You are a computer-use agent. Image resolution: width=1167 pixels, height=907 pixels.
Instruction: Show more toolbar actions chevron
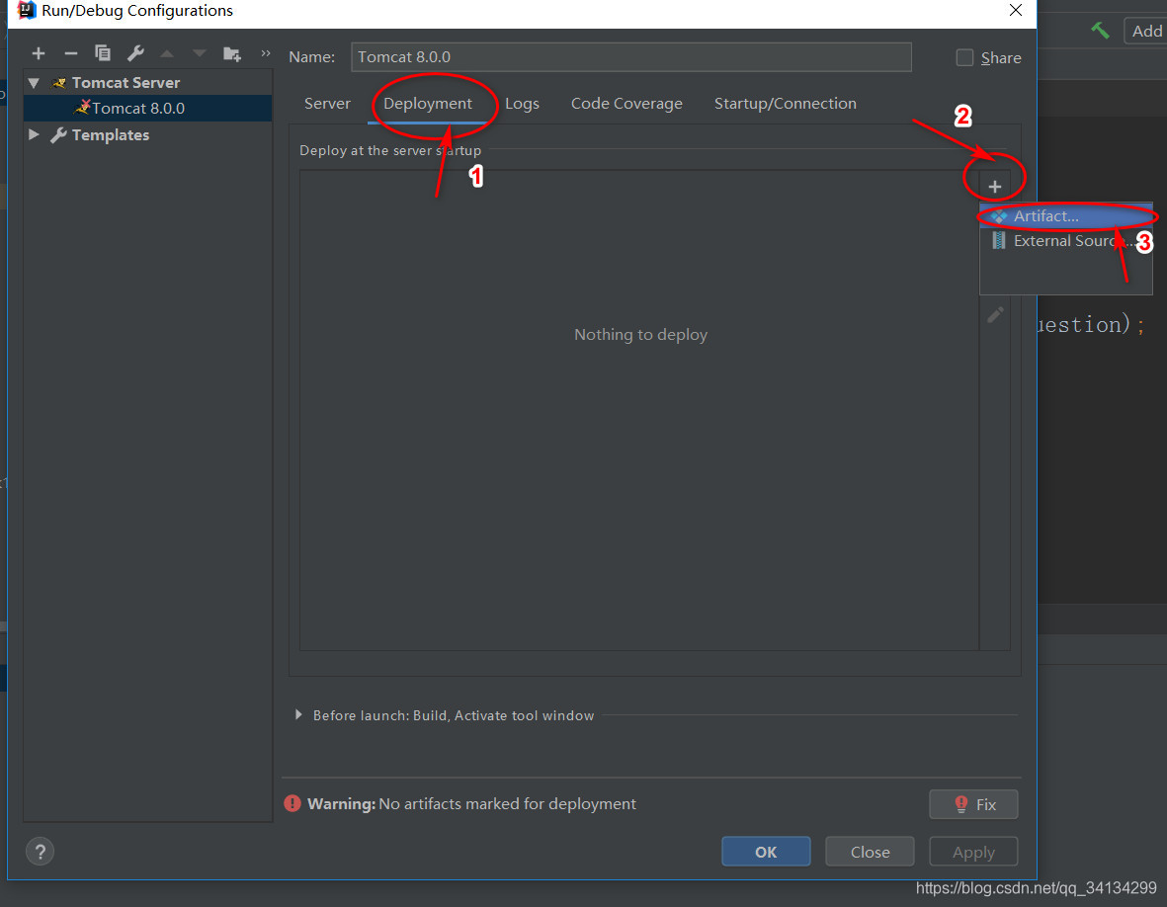tap(266, 53)
